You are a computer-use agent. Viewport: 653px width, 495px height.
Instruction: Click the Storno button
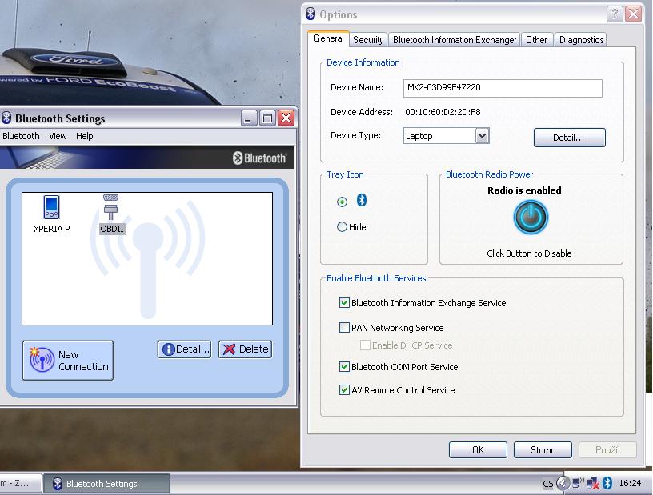coord(543,450)
